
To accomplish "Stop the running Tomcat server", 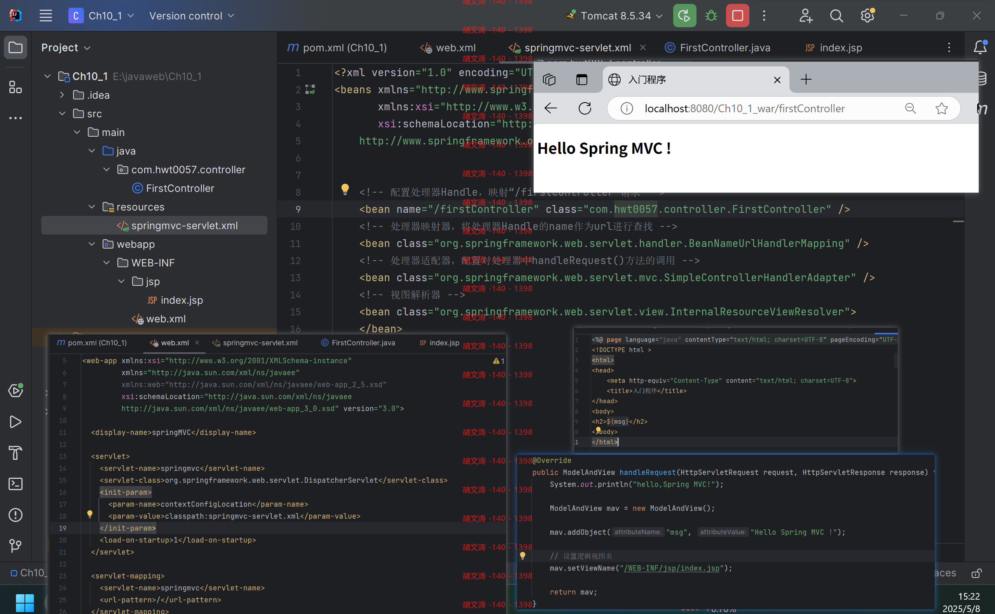I will pos(737,16).
